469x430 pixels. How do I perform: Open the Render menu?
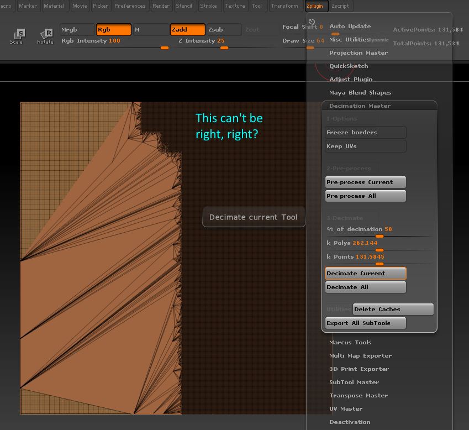[161, 6]
